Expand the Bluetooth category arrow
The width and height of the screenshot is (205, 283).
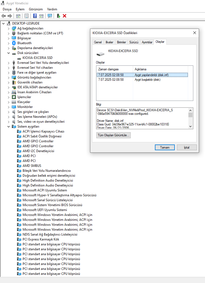pos(8,43)
